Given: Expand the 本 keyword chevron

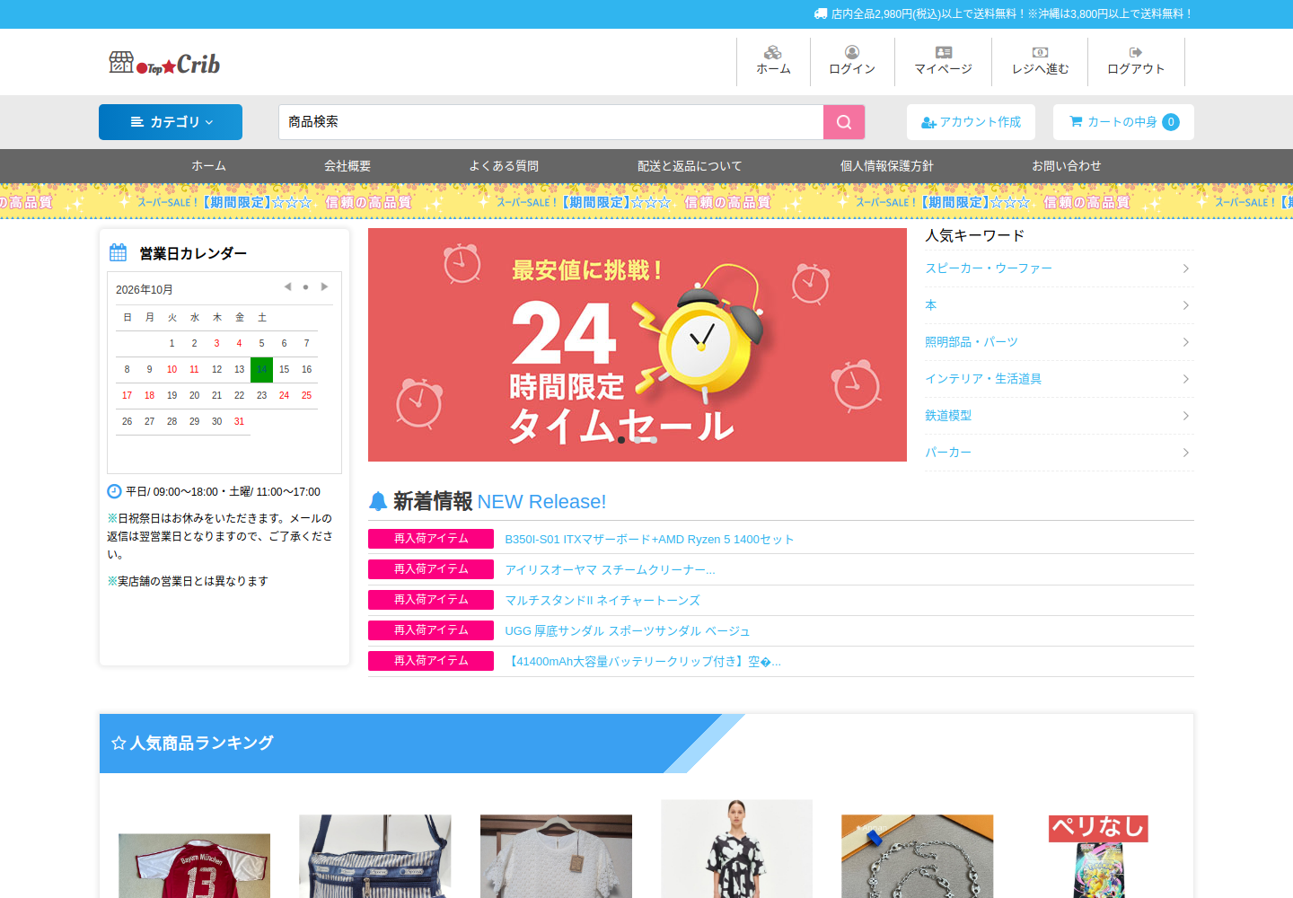Looking at the screenshot, I should tap(1185, 305).
